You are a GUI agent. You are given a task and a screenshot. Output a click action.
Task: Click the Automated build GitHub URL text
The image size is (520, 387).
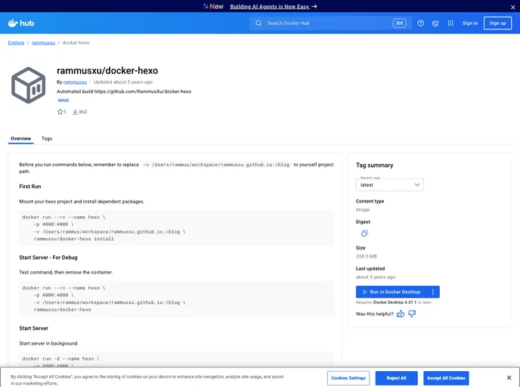click(x=124, y=91)
